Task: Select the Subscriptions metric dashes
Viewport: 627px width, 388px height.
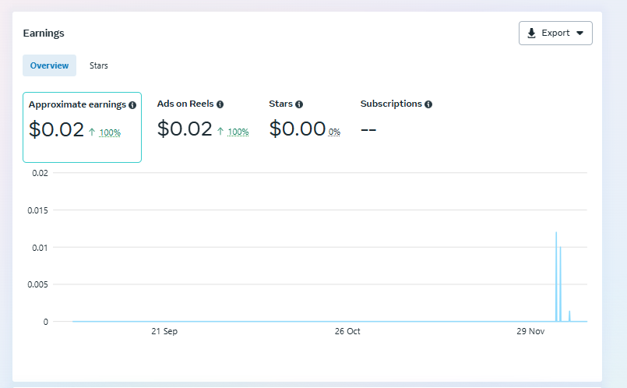Action: 368,129
